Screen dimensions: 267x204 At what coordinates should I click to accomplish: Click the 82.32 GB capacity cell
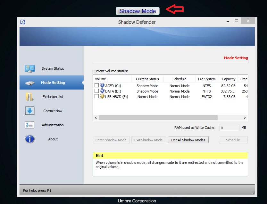pyautogui.click(x=228, y=86)
